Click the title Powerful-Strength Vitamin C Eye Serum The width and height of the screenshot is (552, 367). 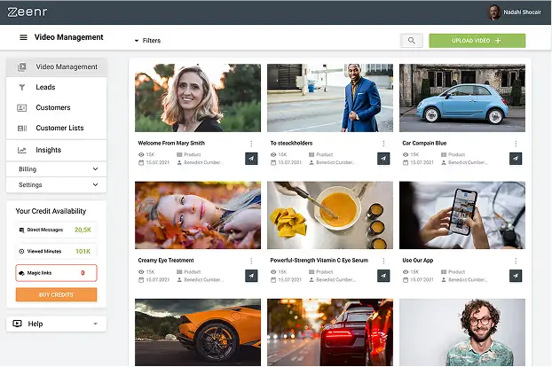(x=319, y=261)
